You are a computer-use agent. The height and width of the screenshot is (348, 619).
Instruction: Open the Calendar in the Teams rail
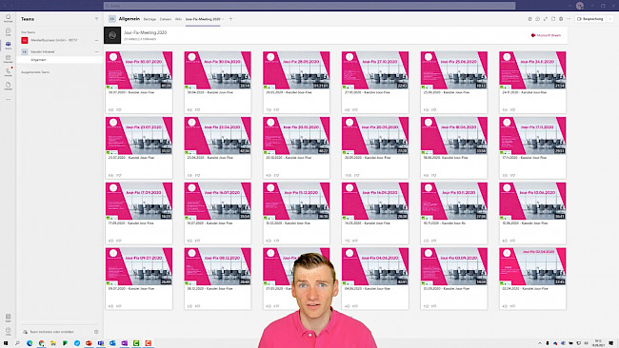[8, 59]
